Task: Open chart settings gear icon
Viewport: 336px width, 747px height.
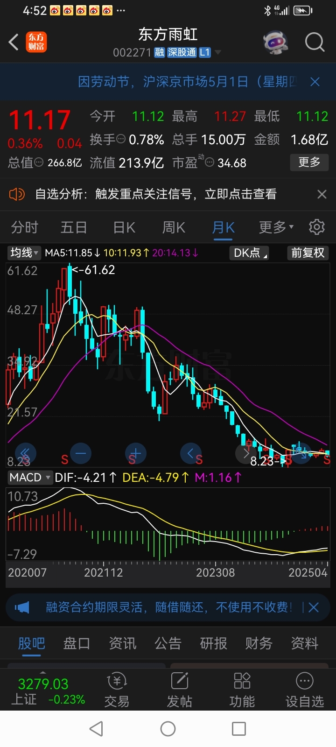Action: 317,227
